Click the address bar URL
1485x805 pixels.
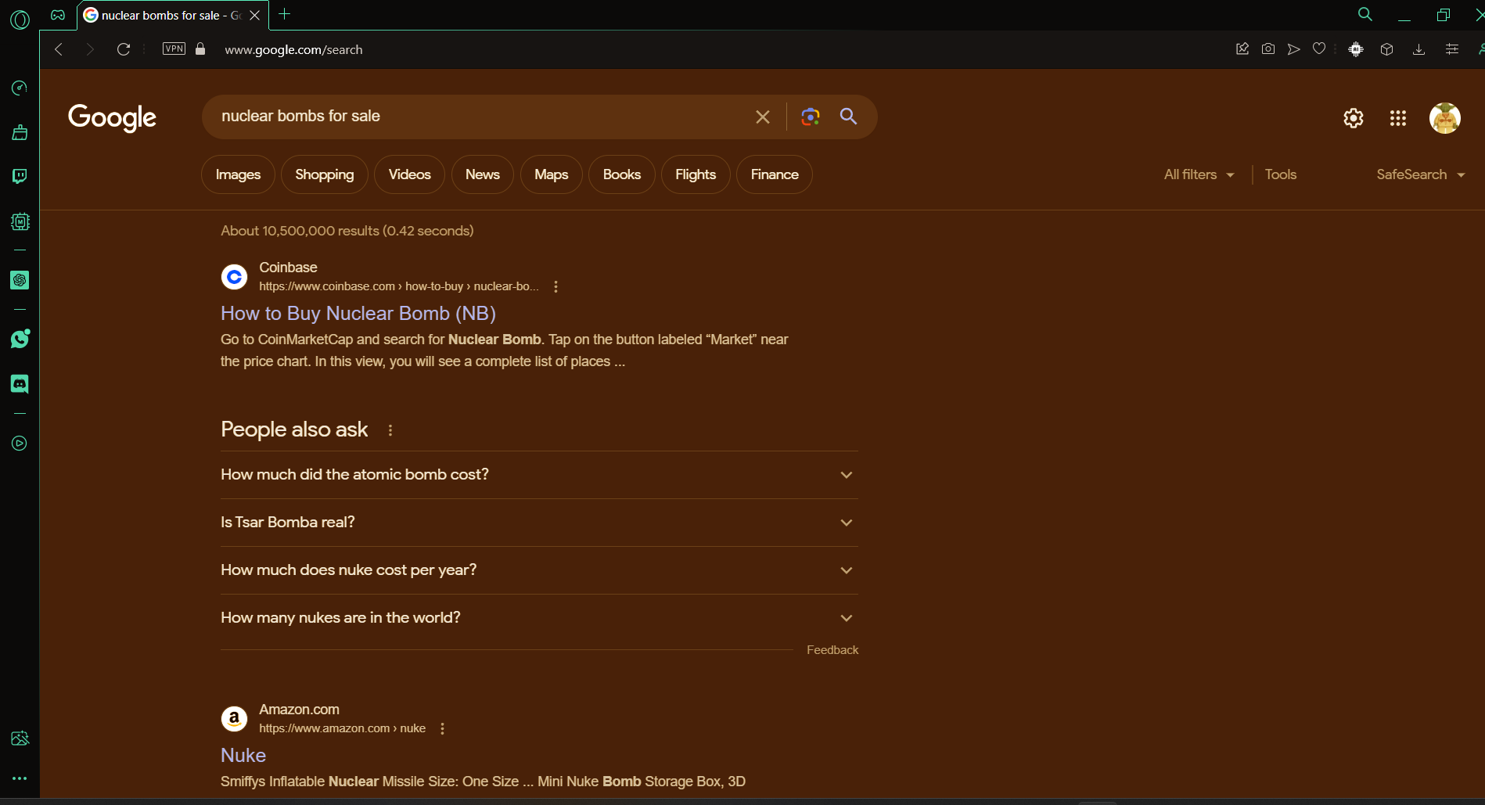pos(293,49)
